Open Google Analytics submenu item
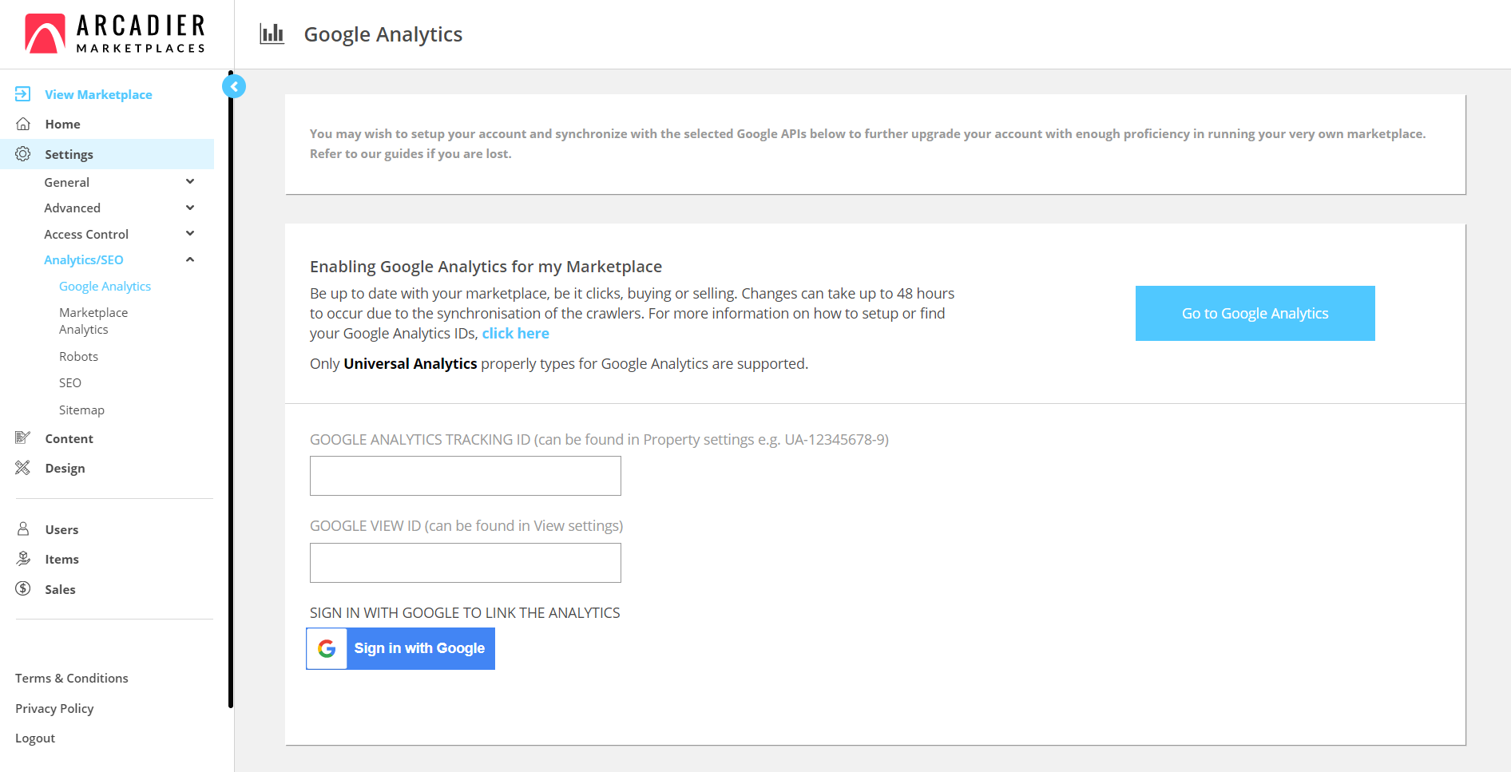 click(x=105, y=286)
